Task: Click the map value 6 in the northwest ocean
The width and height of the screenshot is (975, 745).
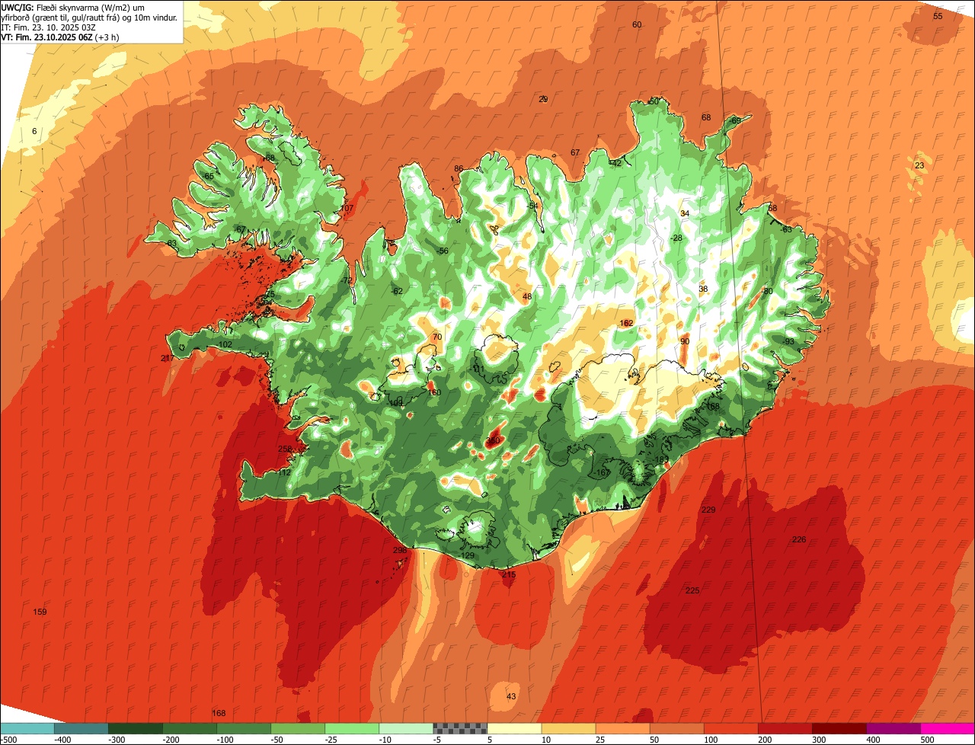Action: [x=34, y=131]
